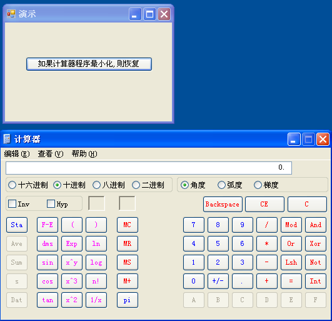The width and height of the screenshot is (332, 321).
Task: Compute reciprocal with 1/x button
Action: coord(96,300)
